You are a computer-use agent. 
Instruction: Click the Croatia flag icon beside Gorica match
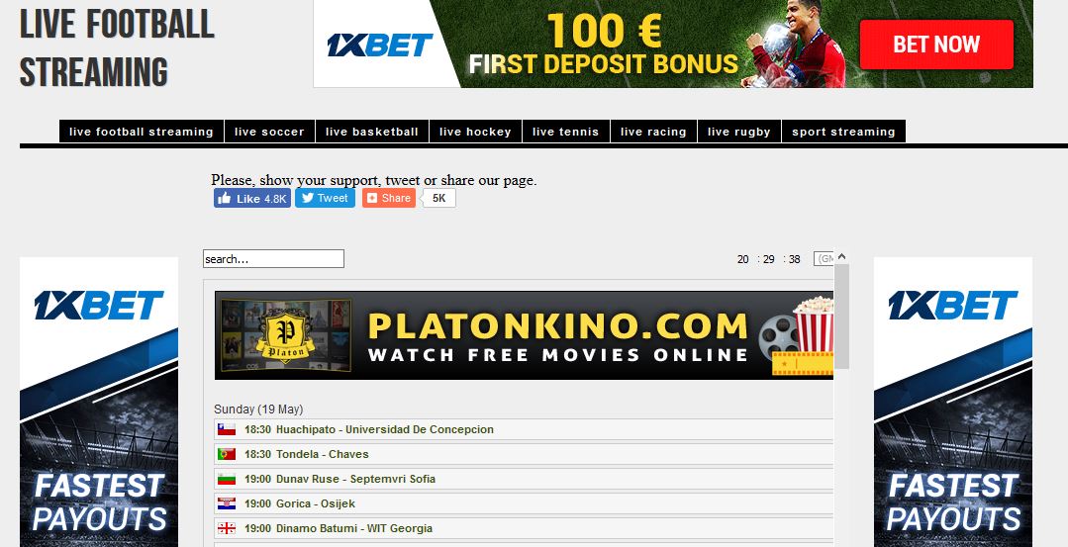(226, 503)
